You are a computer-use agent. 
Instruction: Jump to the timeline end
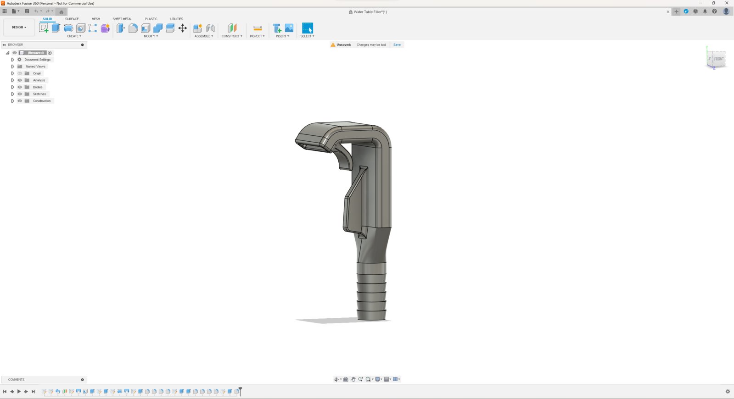coord(33,391)
